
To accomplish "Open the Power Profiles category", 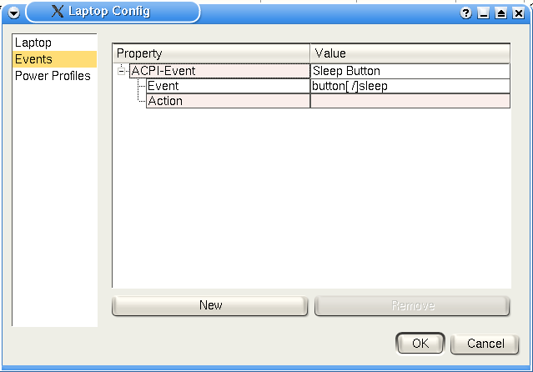I will (54, 76).
